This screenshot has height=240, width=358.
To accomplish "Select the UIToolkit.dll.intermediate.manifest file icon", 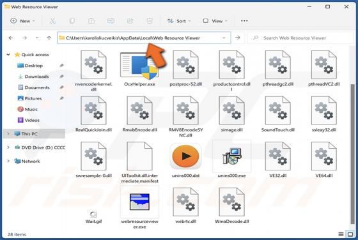I will pos(139,156).
